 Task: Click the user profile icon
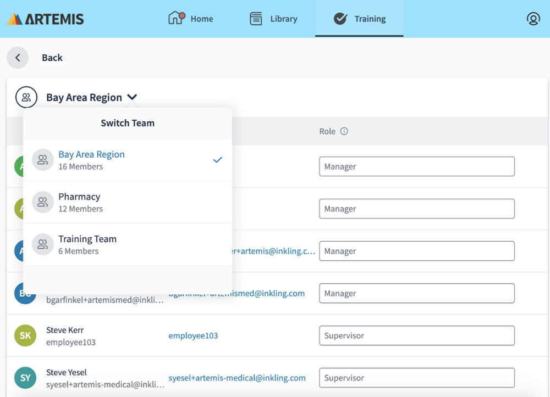pyautogui.click(x=533, y=19)
